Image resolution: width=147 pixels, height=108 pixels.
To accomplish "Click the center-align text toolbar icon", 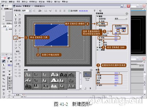I will pyautogui.click(x=60, y=11).
